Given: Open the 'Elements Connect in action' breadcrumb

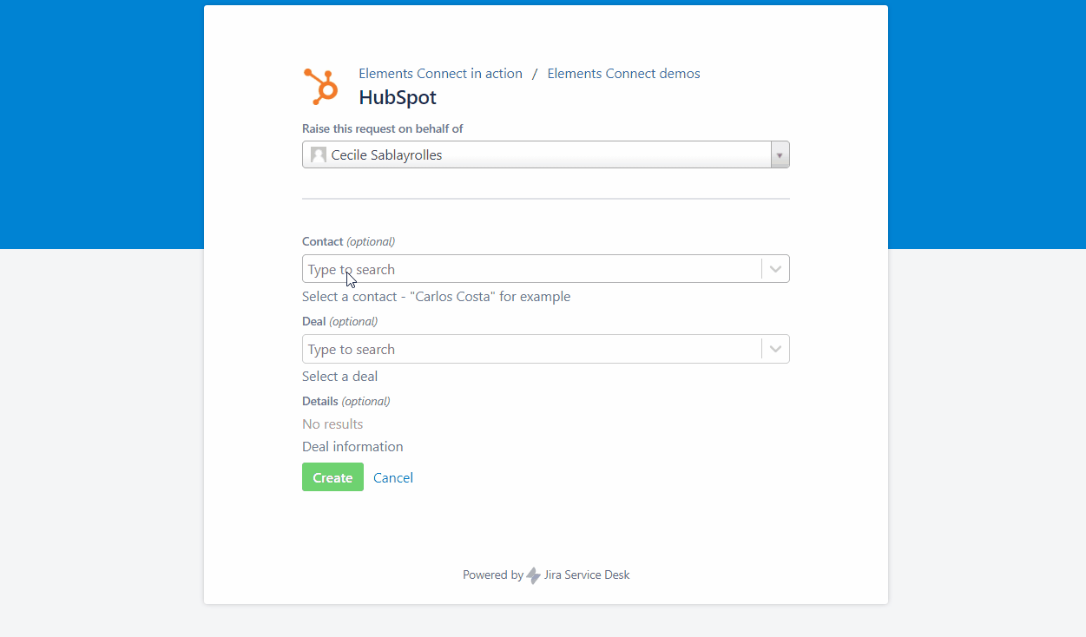Looking at the screenshot, I should pos(440,74).
